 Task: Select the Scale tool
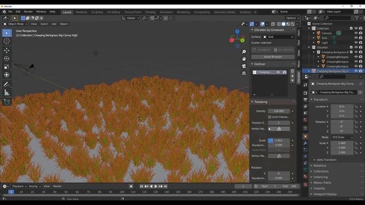6,67
